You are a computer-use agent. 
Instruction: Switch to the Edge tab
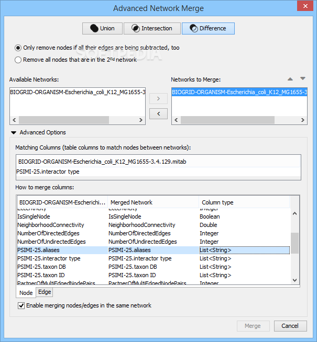45,292
